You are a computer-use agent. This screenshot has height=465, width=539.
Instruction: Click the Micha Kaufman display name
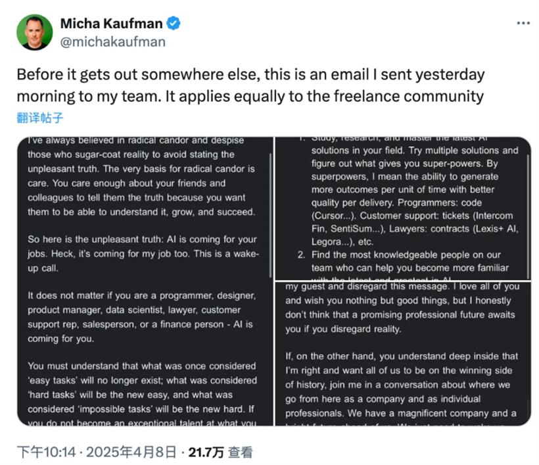[x=111, y=24]
